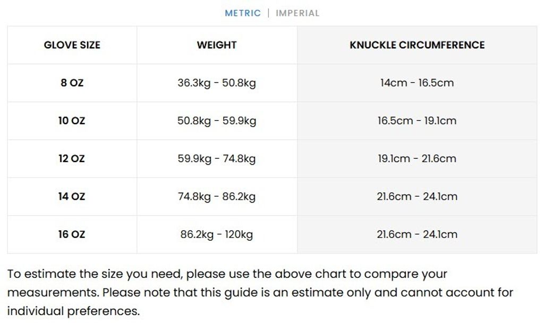The height and width of the screenshot is (330, 544).
Task: Select the 12 OZ glove size cell
Action: [72, 158]
